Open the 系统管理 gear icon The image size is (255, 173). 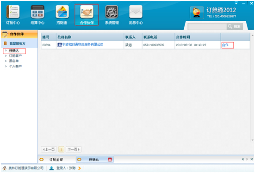pos(112,12)
